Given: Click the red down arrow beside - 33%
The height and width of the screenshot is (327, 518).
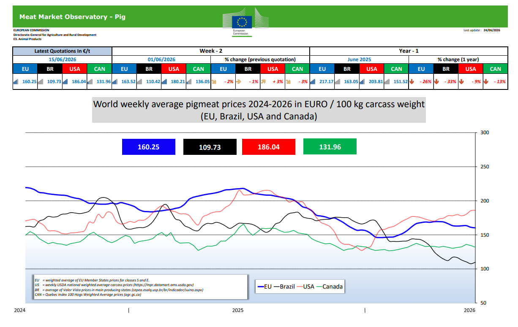Looking at the screenshot, I should point(436,81).
